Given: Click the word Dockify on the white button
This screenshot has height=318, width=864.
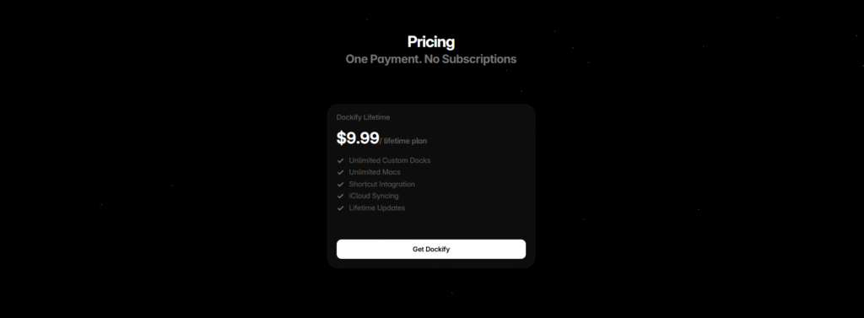Looking at the screenshot, I should [x=438, y=249].
